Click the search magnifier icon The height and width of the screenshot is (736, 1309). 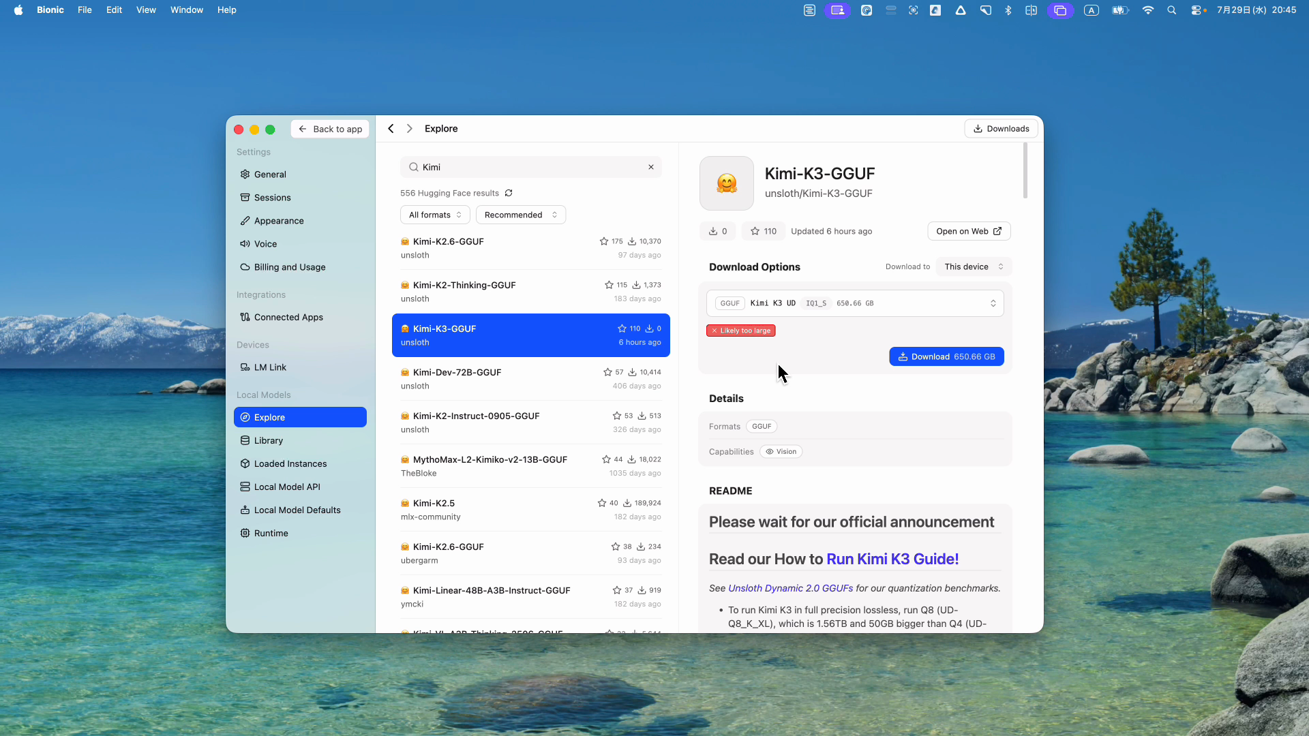coord(413,167)
